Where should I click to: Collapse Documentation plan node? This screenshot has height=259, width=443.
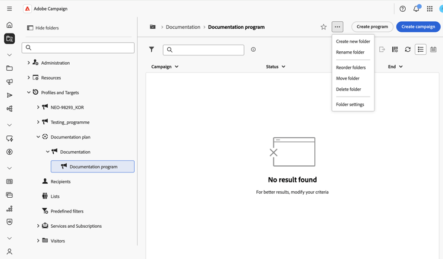[x=38, y=137]
